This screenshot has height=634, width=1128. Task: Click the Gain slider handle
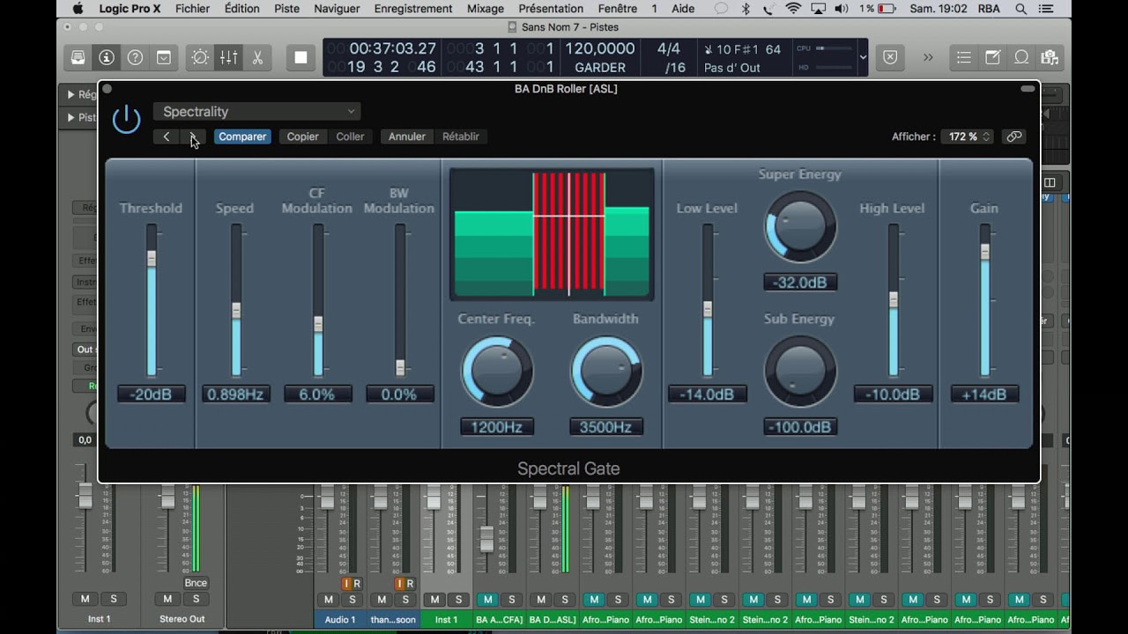pos(985,252)
